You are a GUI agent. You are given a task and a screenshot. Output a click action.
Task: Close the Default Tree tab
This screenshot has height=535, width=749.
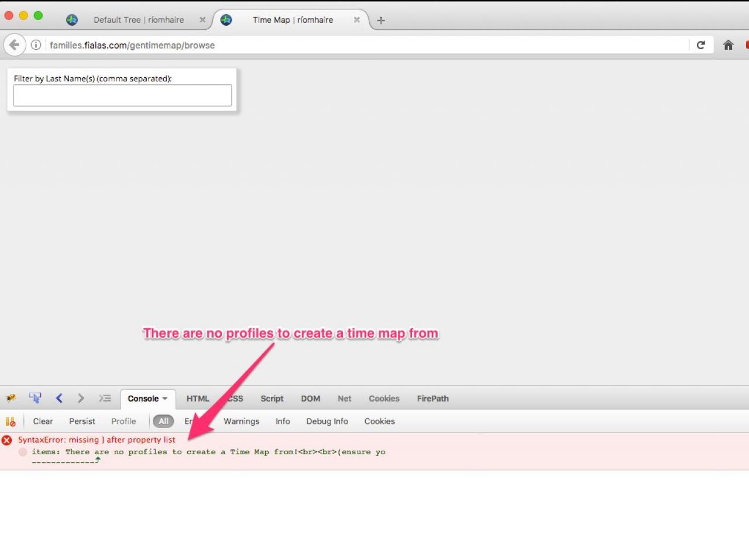(202, 20)
